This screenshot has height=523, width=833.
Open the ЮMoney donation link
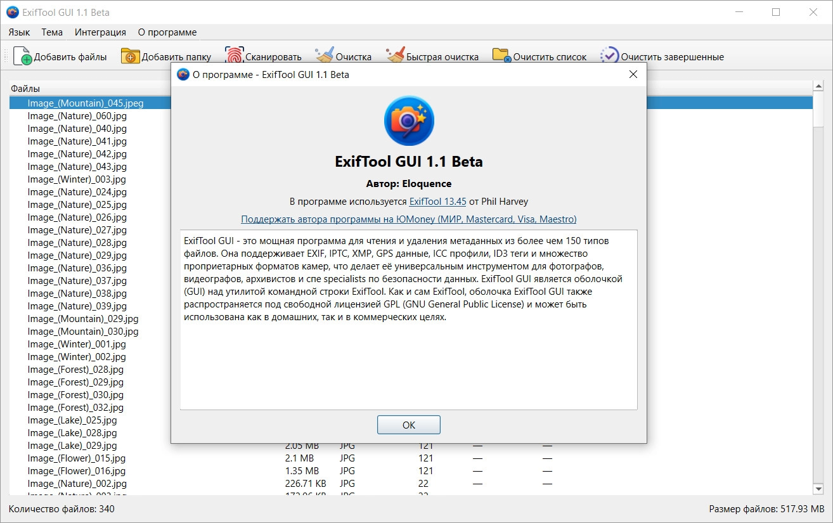click(x=409, y=219)
